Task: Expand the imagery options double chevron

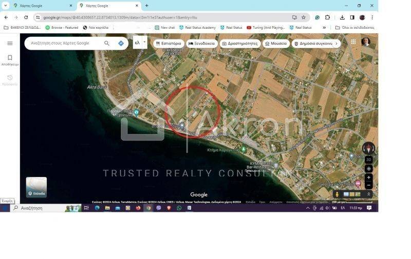Action: point(368,194)
